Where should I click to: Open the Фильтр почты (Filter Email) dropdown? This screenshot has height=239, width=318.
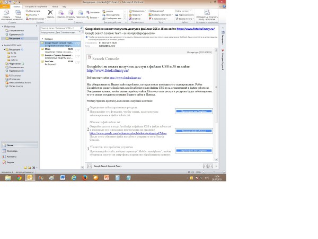[x=184, y=19]
